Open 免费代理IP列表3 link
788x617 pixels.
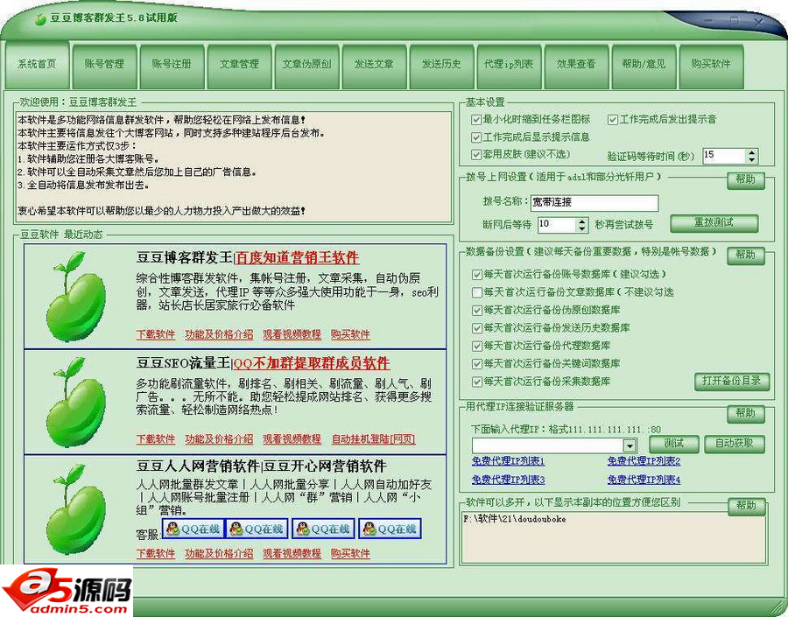click(x=508, y=480)
